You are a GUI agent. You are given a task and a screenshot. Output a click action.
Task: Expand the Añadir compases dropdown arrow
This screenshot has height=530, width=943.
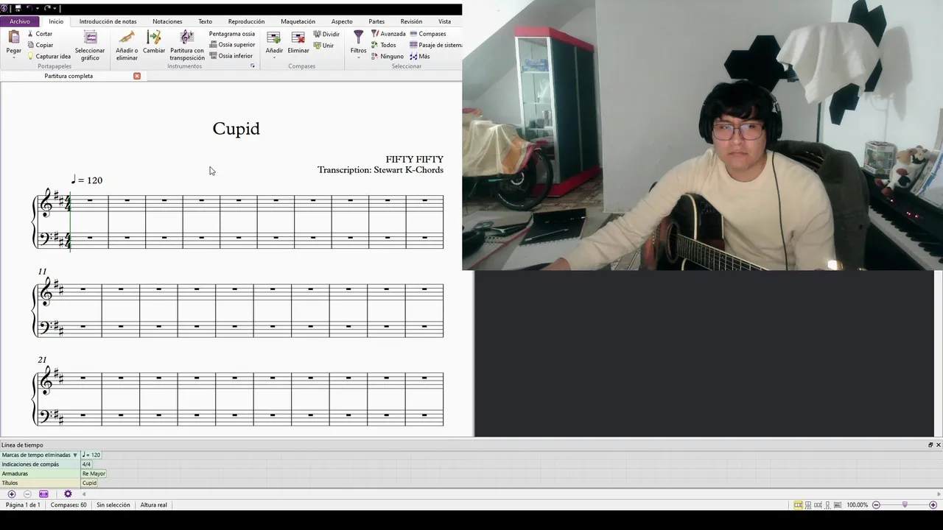coord(274,57)
